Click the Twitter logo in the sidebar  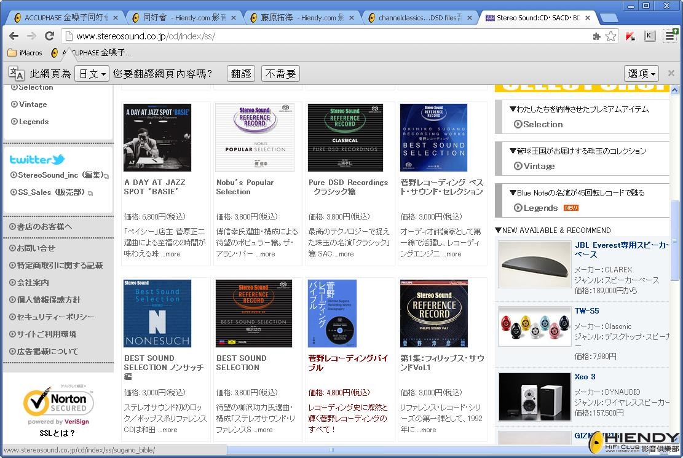pyautogui.click(x=37, y=159)
